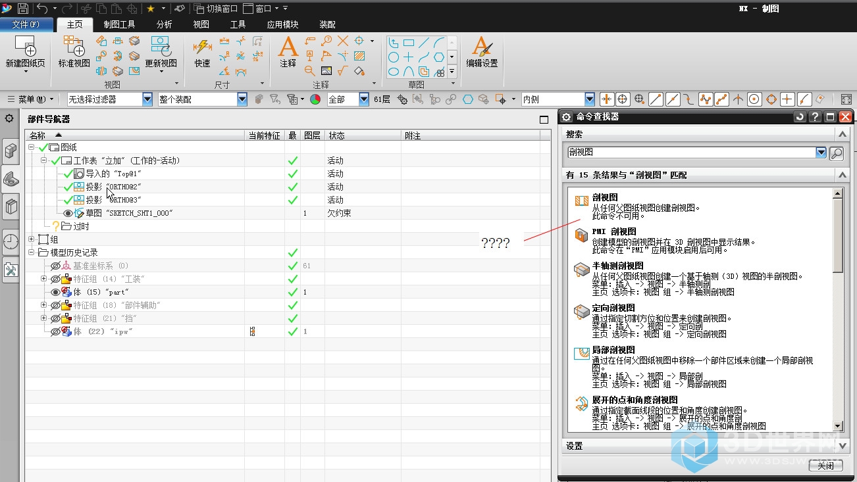This screenshot has height=482, width=857.
Task: Toggle visibility of 特征组 (21) 挡
Action: click(55, 318)
